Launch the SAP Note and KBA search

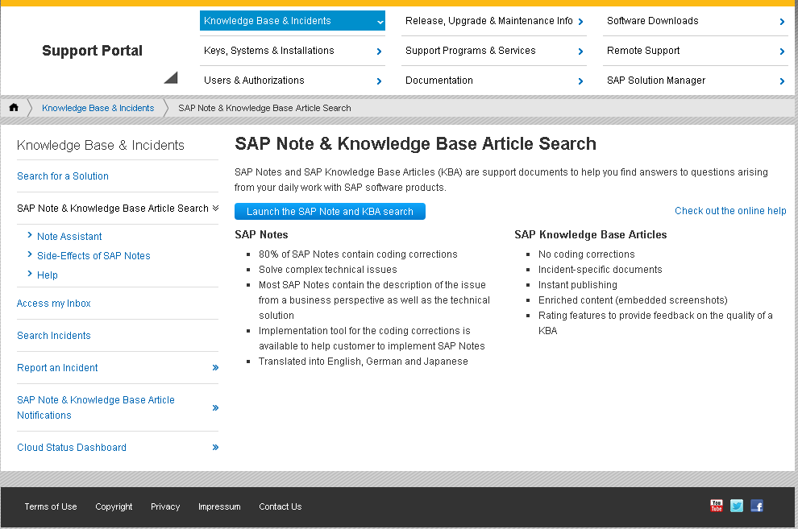330,212
